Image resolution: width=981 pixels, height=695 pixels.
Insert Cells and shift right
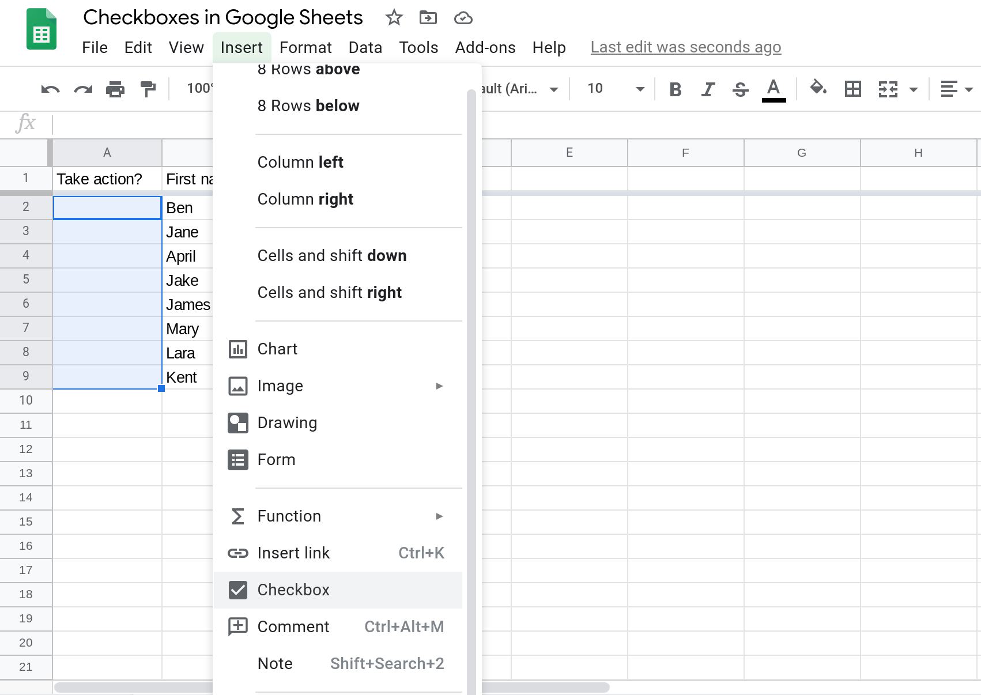pyautogui.click(x=338, y=293)
